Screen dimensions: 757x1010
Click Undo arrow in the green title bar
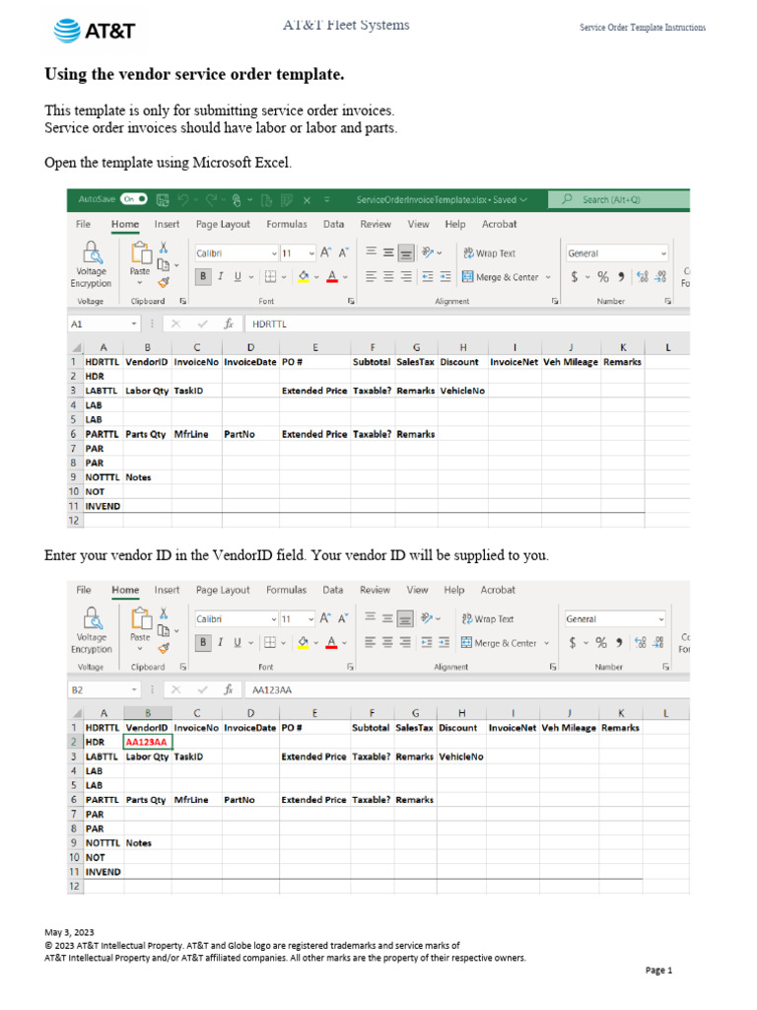[x=183, y=199]
